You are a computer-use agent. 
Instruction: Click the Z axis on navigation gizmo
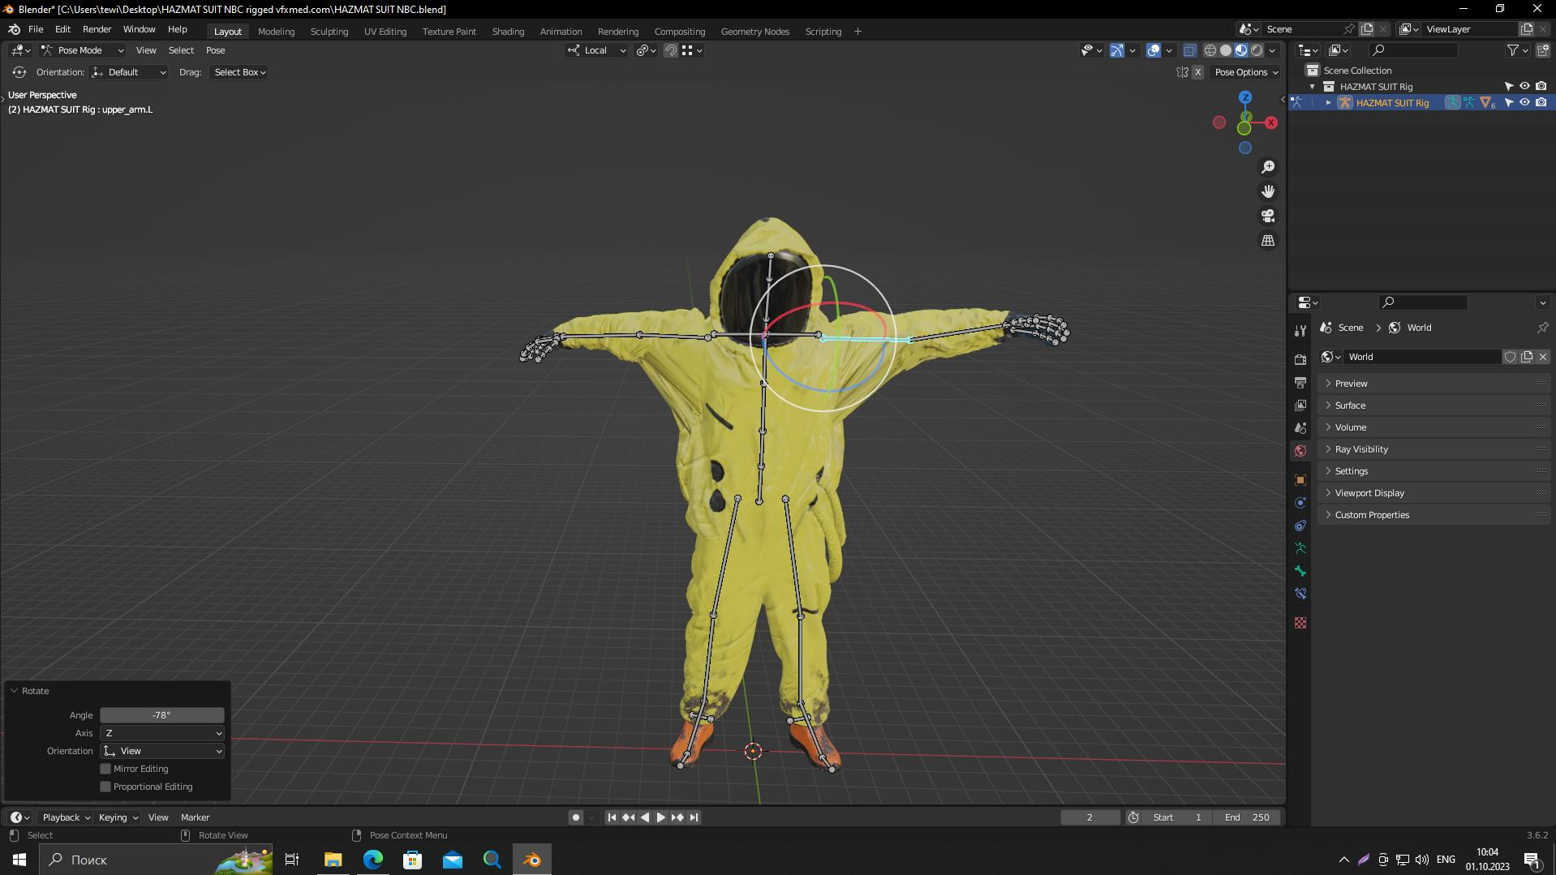(x=1245, y=97)
